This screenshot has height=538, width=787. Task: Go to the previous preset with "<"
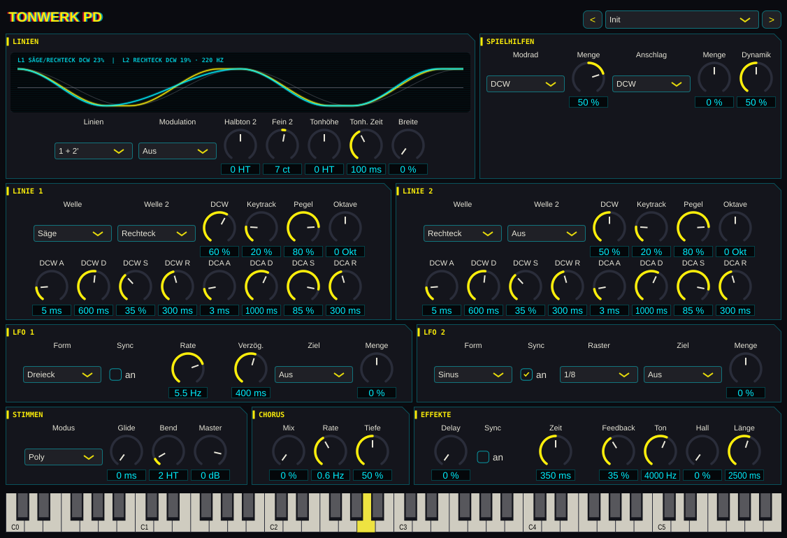coord(592,20)
